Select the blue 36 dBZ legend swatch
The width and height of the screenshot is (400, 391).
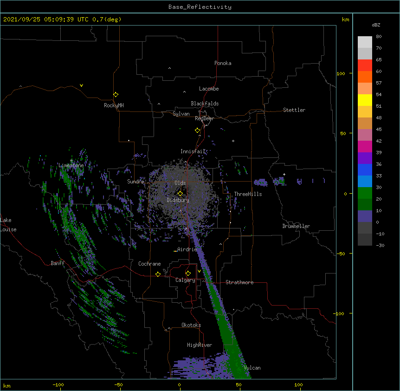(x=365, y=169)
